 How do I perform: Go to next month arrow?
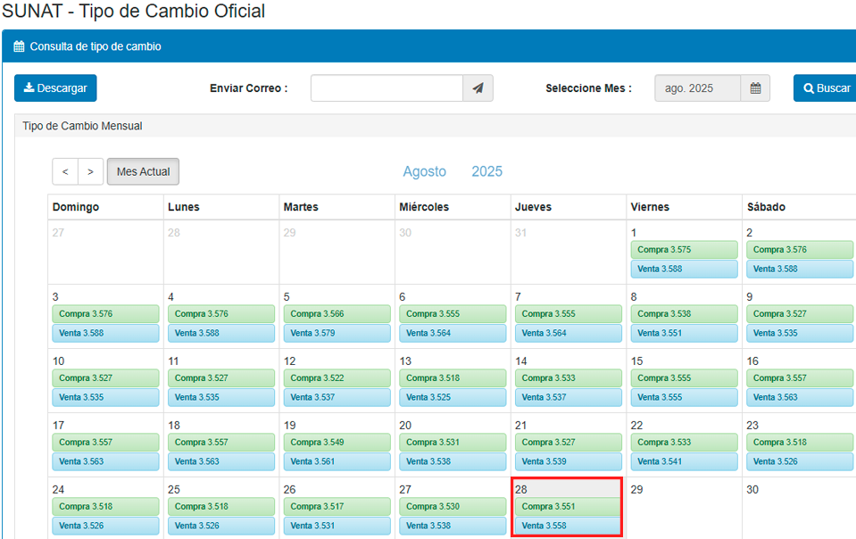coord(91,171)
